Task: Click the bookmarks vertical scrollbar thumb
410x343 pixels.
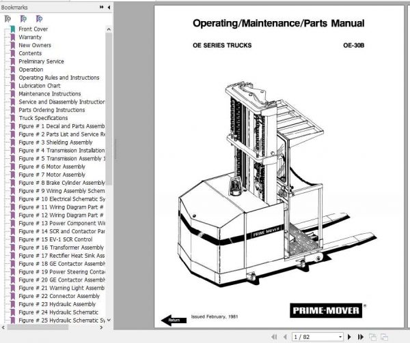Action: click(x=109, y=109)
